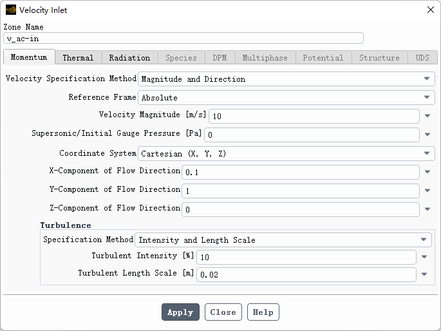Screen dimensions: 441x331
Task: Expand options arrow for Z-Component of Flow Direction
Action: [427, 210]
